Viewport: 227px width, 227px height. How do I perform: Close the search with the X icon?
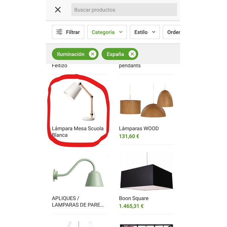58,10
